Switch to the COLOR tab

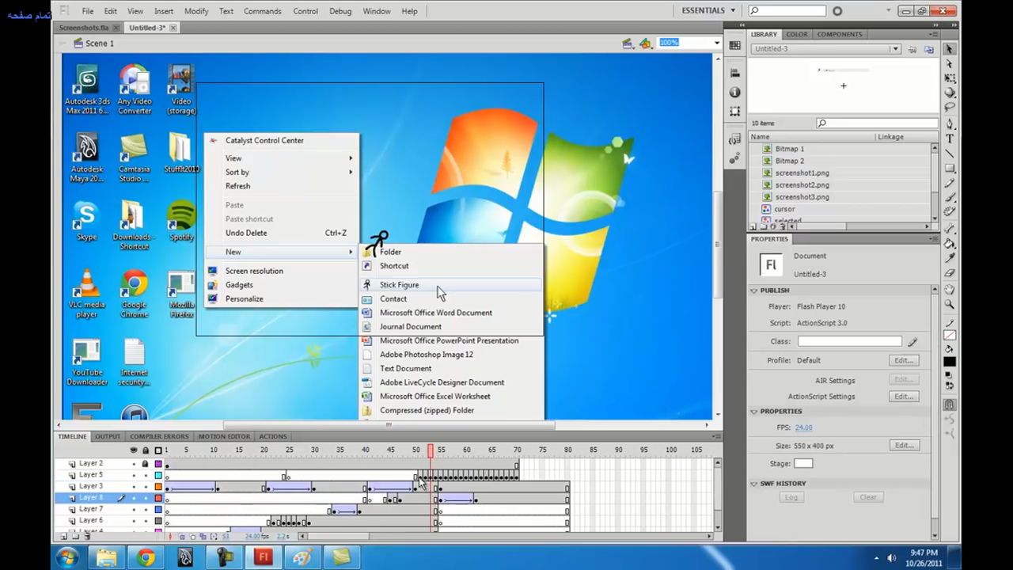[x=797, y=34]
